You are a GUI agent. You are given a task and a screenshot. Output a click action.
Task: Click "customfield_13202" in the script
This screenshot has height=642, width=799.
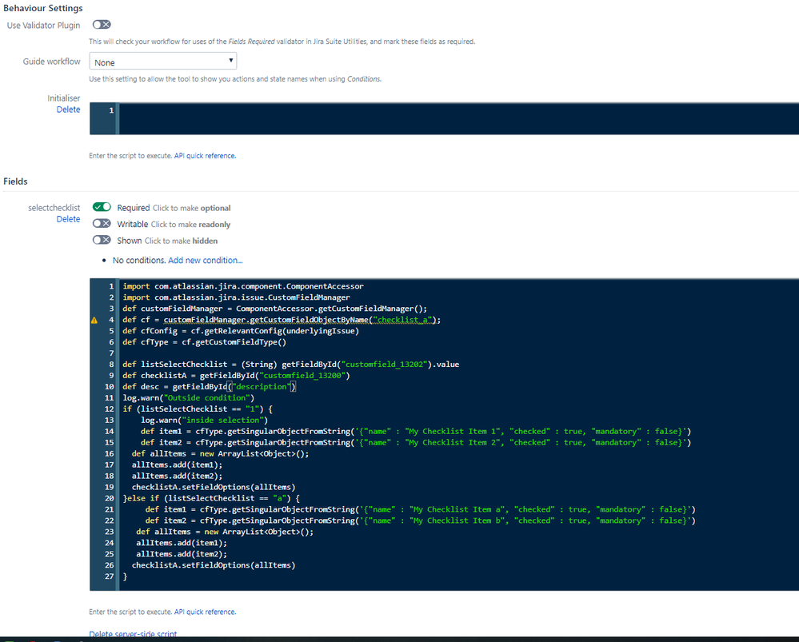[x=385, y=364]
